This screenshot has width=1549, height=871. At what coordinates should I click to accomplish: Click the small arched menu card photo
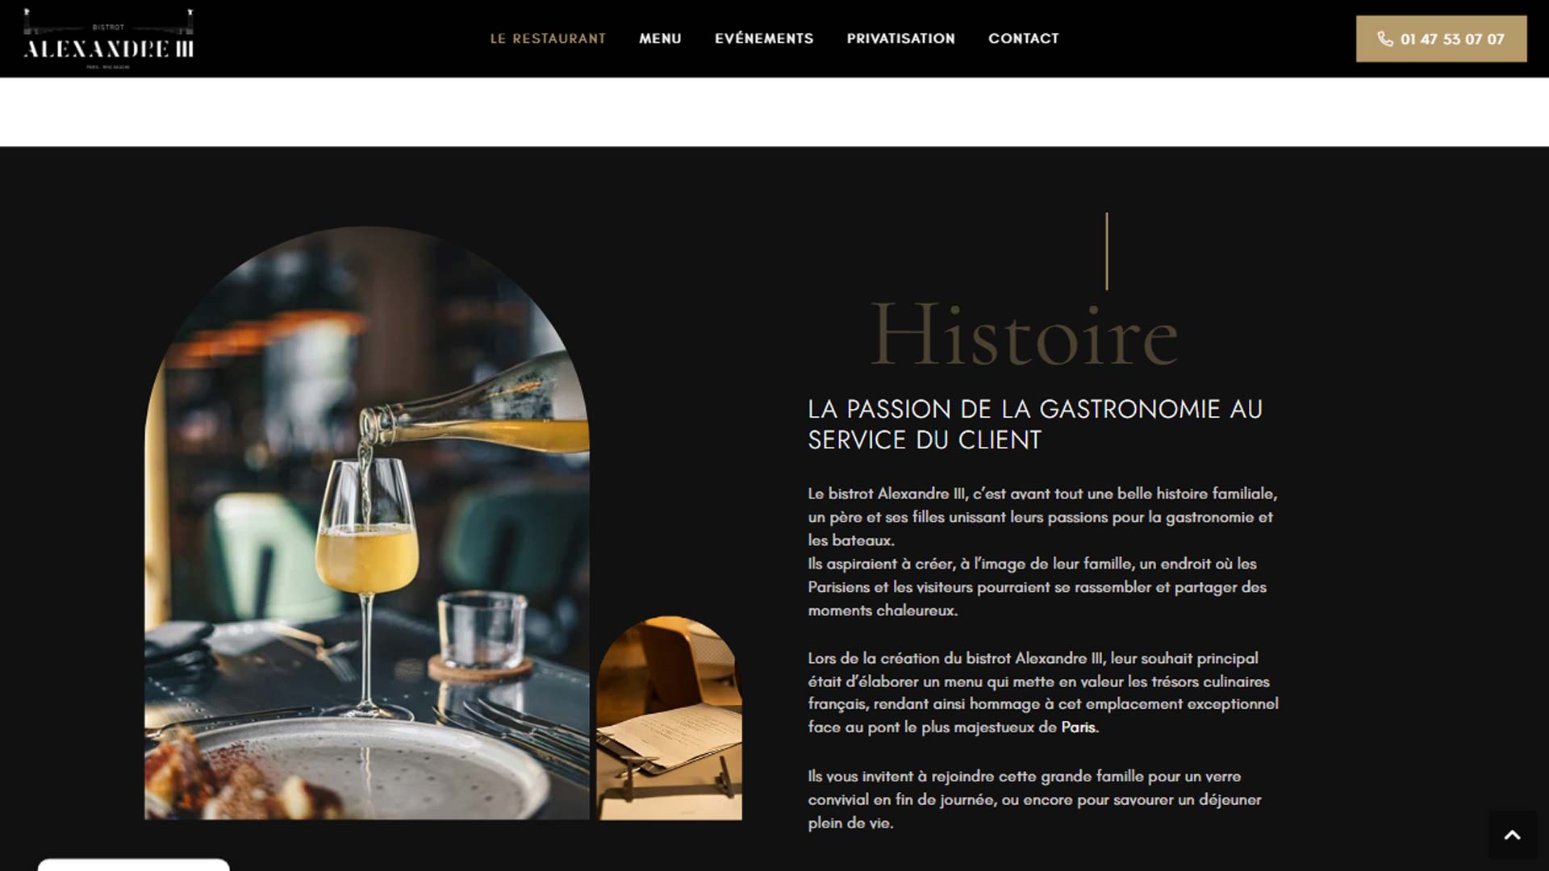click(x=669, y=718)
